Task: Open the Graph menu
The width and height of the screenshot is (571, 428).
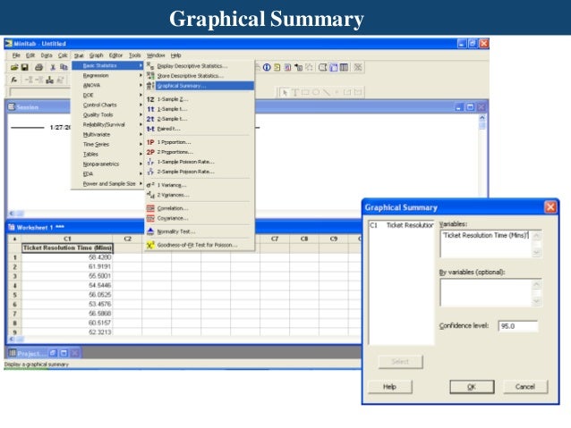Action: (96, 55)
